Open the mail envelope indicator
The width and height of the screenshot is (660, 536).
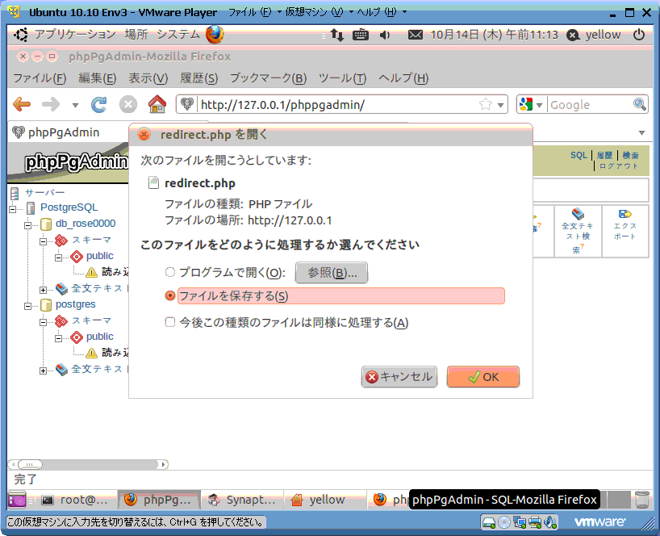click(415, 35)
